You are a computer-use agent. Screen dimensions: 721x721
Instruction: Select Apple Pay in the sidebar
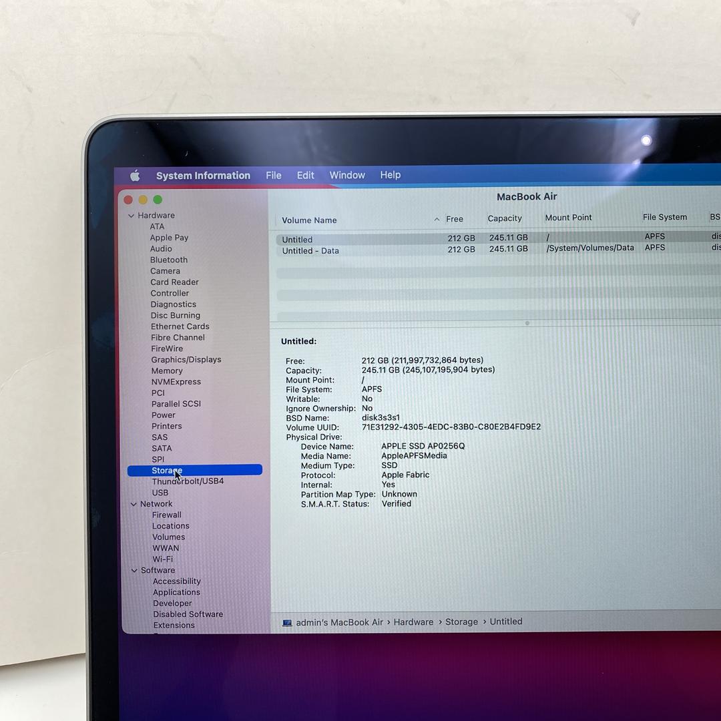click(x=169, y=238)
